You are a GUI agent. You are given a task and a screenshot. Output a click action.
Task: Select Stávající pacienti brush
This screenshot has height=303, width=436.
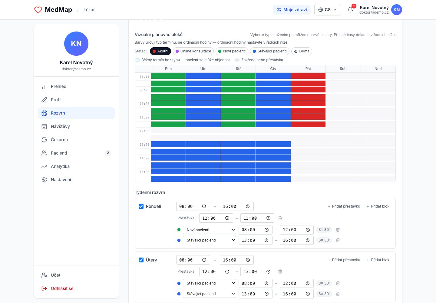click(270, 51)
